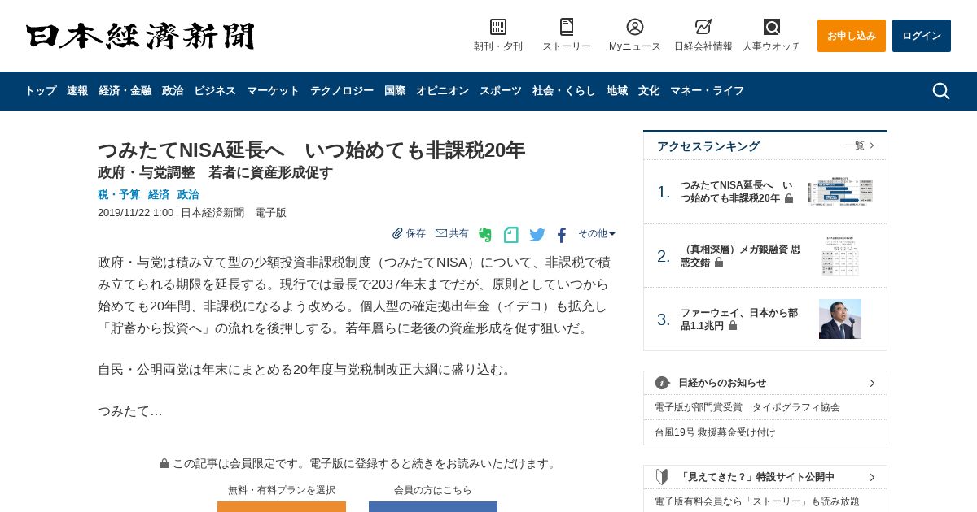Screen dimensions: 977x512
Task: Open the 「見えてきた？」特設サイト公開中 chevron
Action: [x=872, y=477]
